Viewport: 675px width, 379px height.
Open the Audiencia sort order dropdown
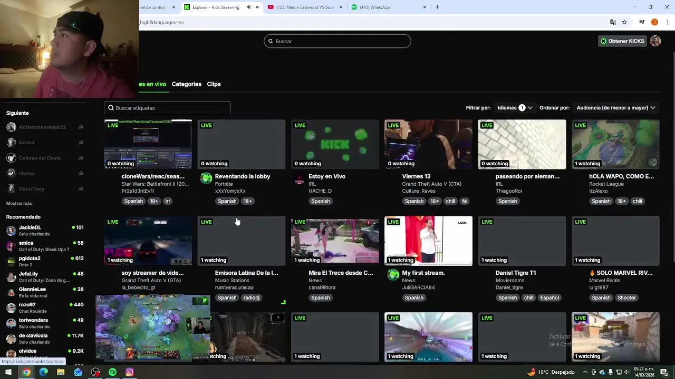click(x=615, y=107)
